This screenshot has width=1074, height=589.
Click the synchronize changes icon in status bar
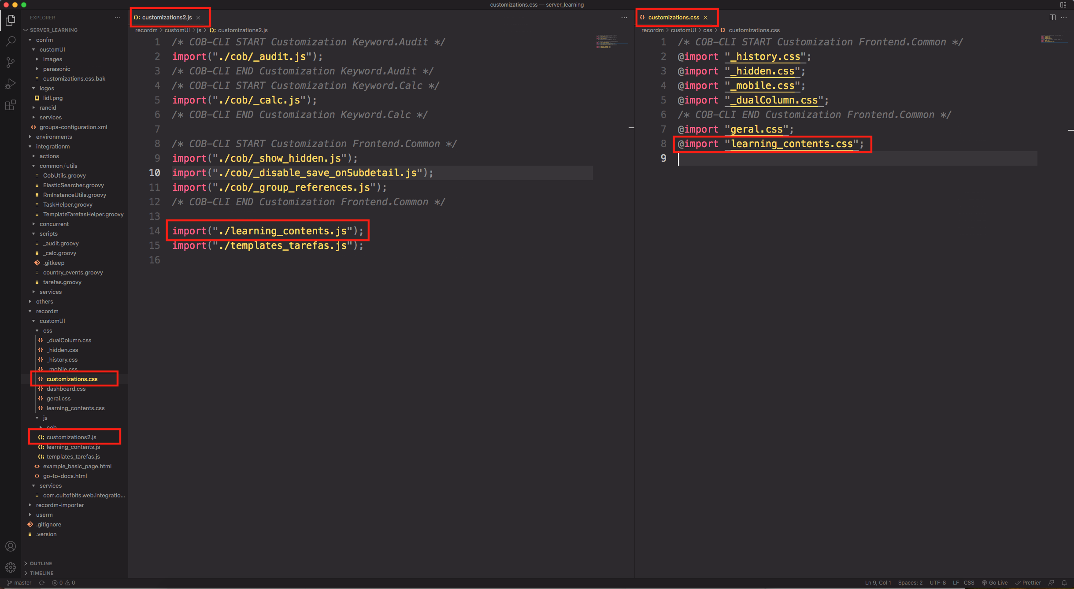point(42,583)
